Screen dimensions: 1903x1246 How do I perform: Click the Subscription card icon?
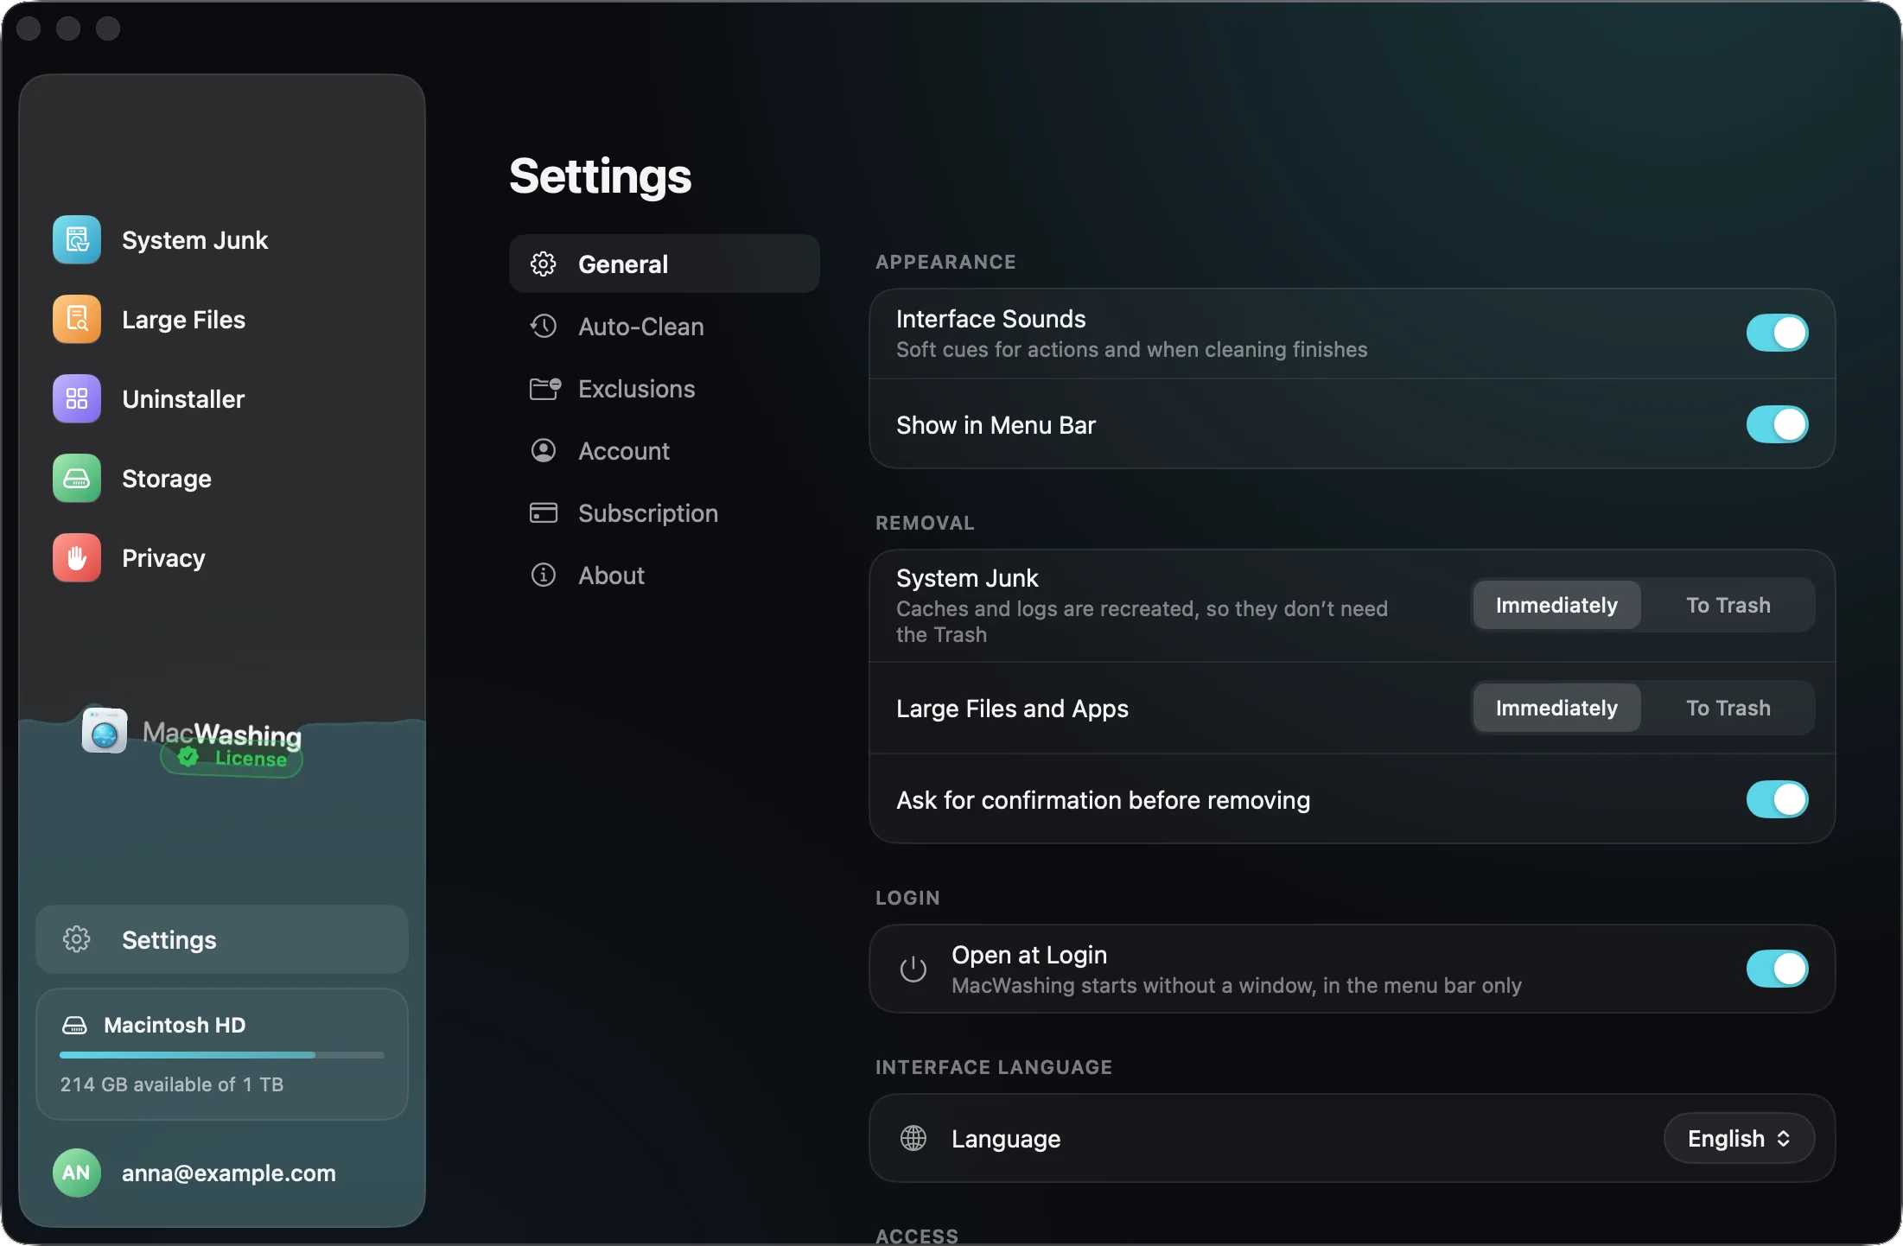click(x=543, y=513)
